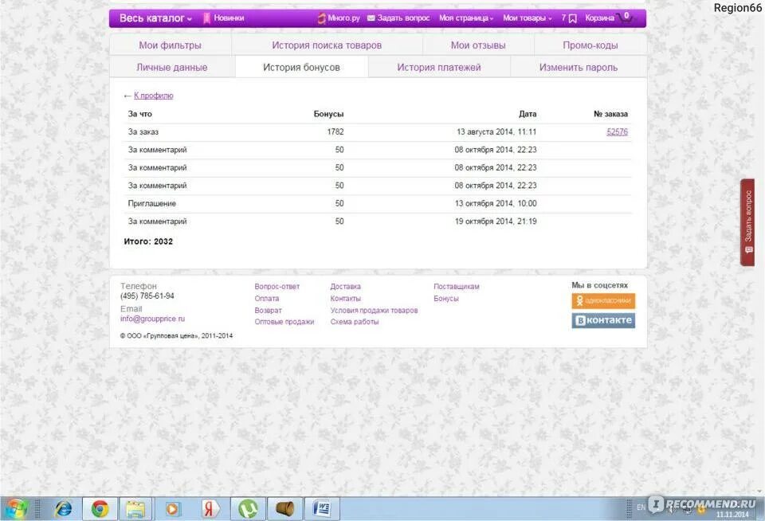Open the Возврат footer link
Viewport: 765px width, 521px height.
269,310
